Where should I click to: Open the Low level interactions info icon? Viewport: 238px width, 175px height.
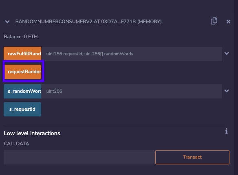click(227, 131)
